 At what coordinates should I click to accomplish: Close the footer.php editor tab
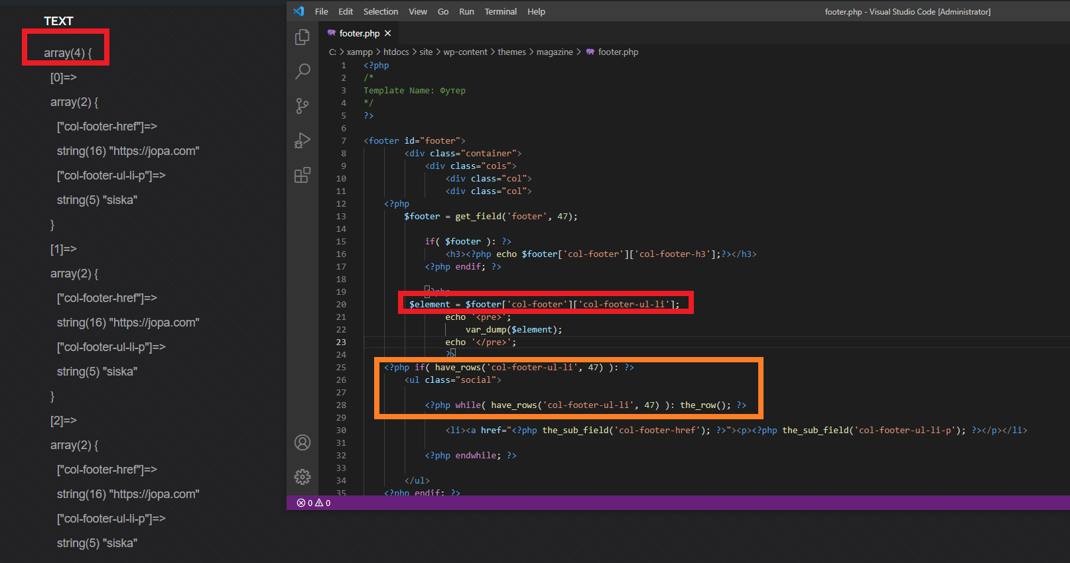[388, 33]
